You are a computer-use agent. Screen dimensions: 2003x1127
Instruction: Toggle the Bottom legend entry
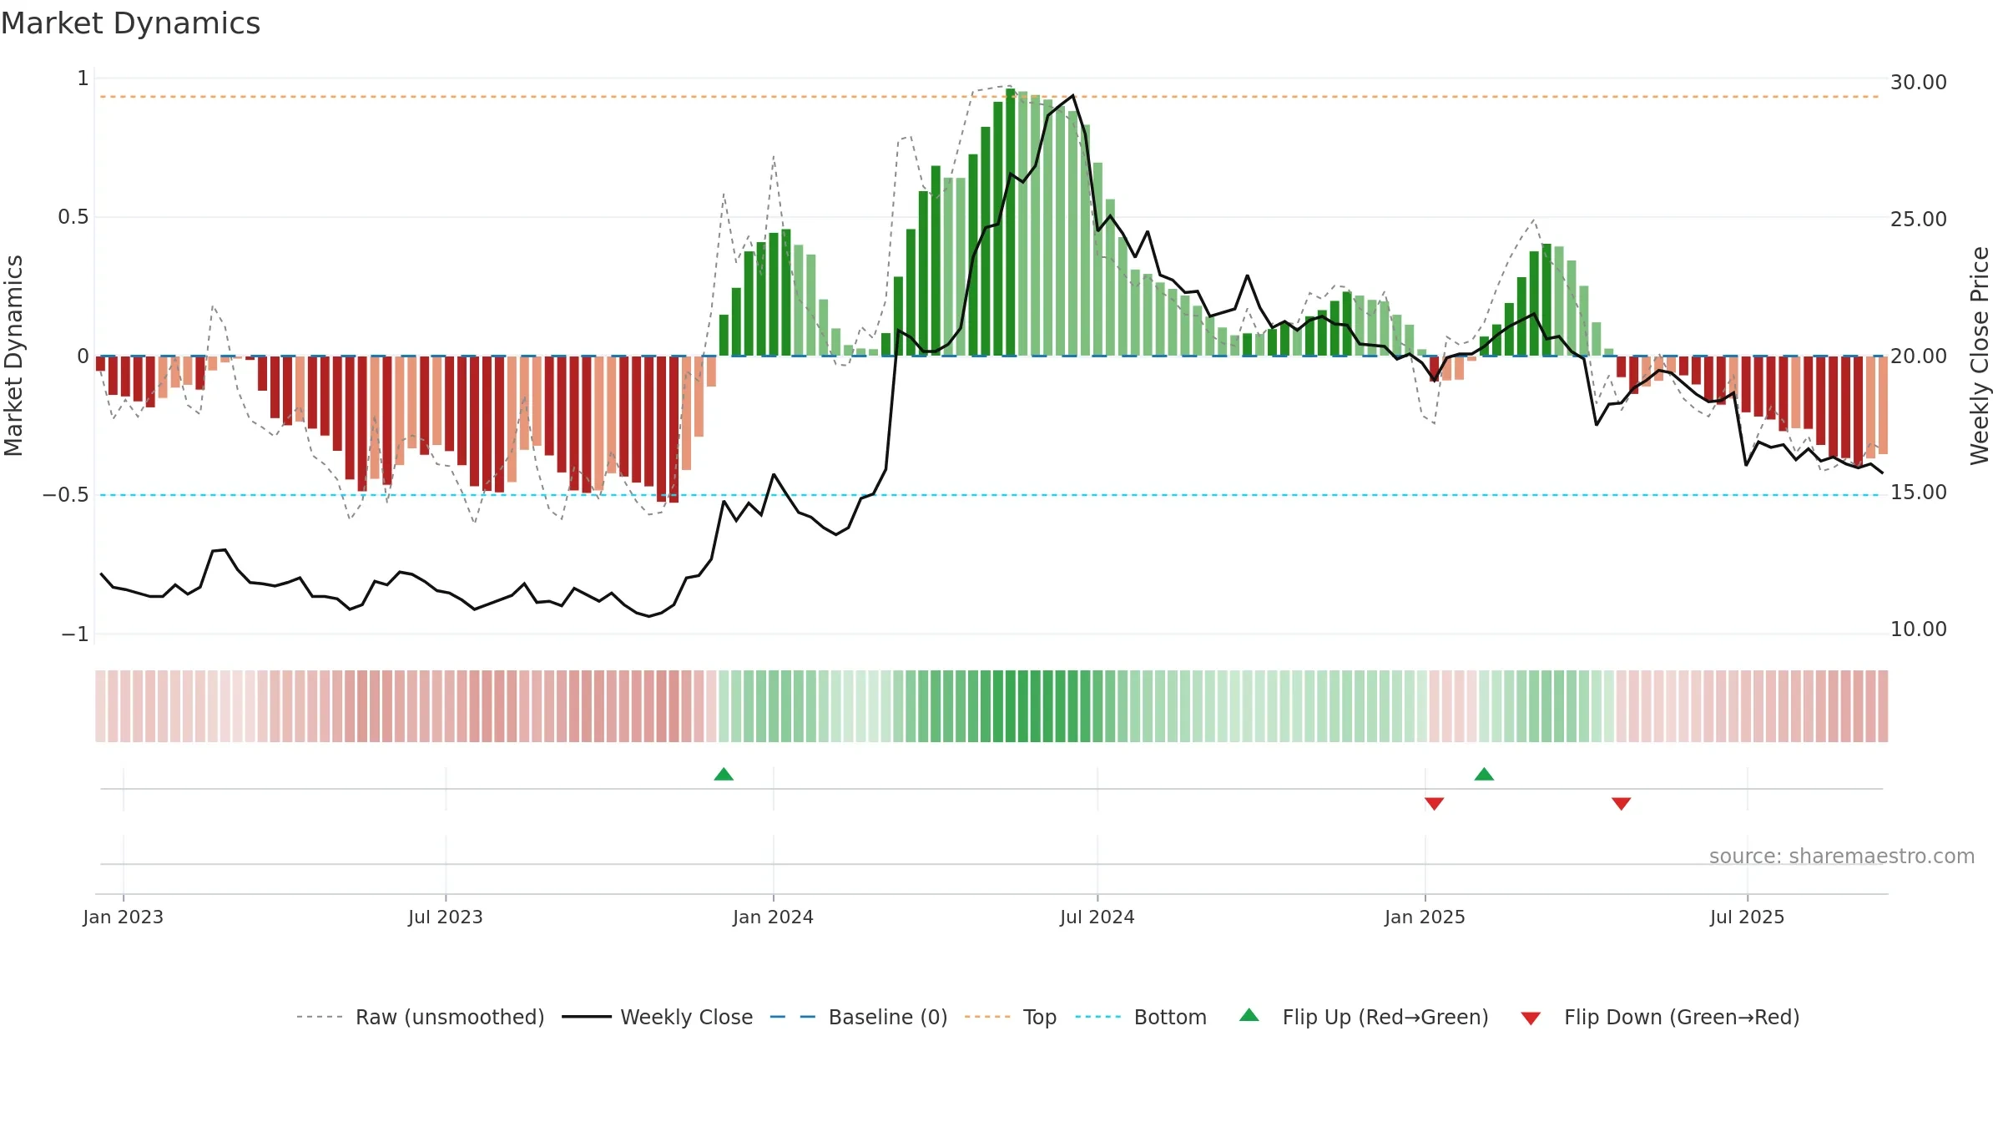coord(1141,1017)
